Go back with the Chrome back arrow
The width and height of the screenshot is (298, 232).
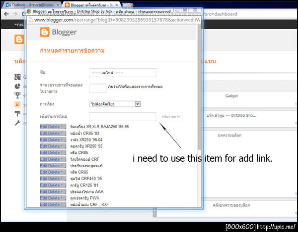pyautogui.click(x=6, y=14)
